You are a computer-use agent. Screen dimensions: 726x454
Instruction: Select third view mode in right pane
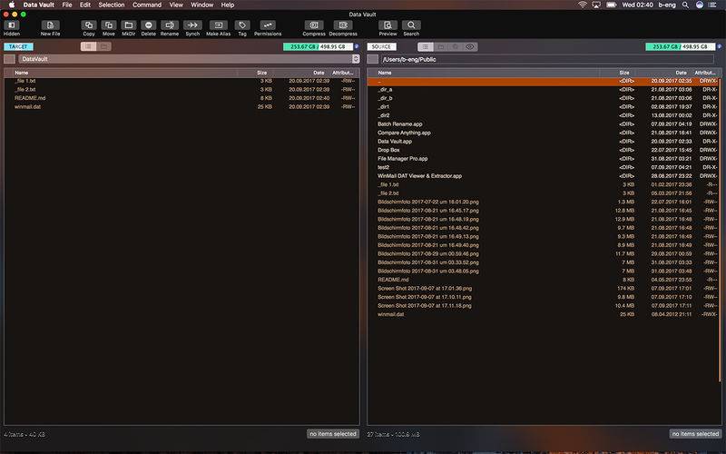[x=456, y=47]
